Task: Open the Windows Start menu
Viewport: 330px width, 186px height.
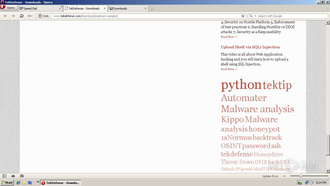Action: click(7, 183)
